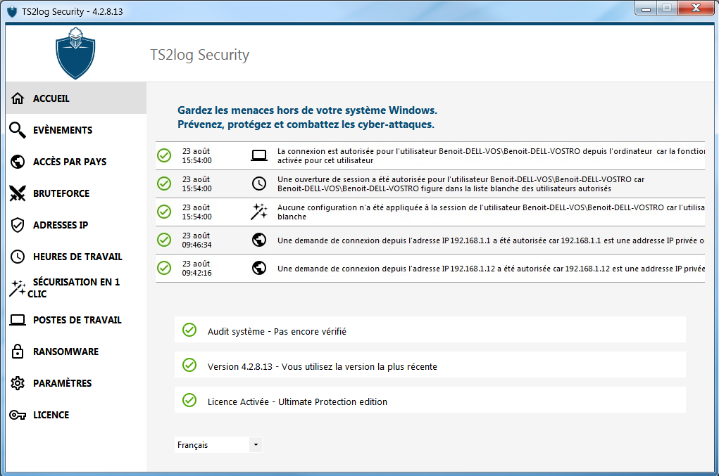Click green check beside Licence Activée

click(x=189, y=401)
